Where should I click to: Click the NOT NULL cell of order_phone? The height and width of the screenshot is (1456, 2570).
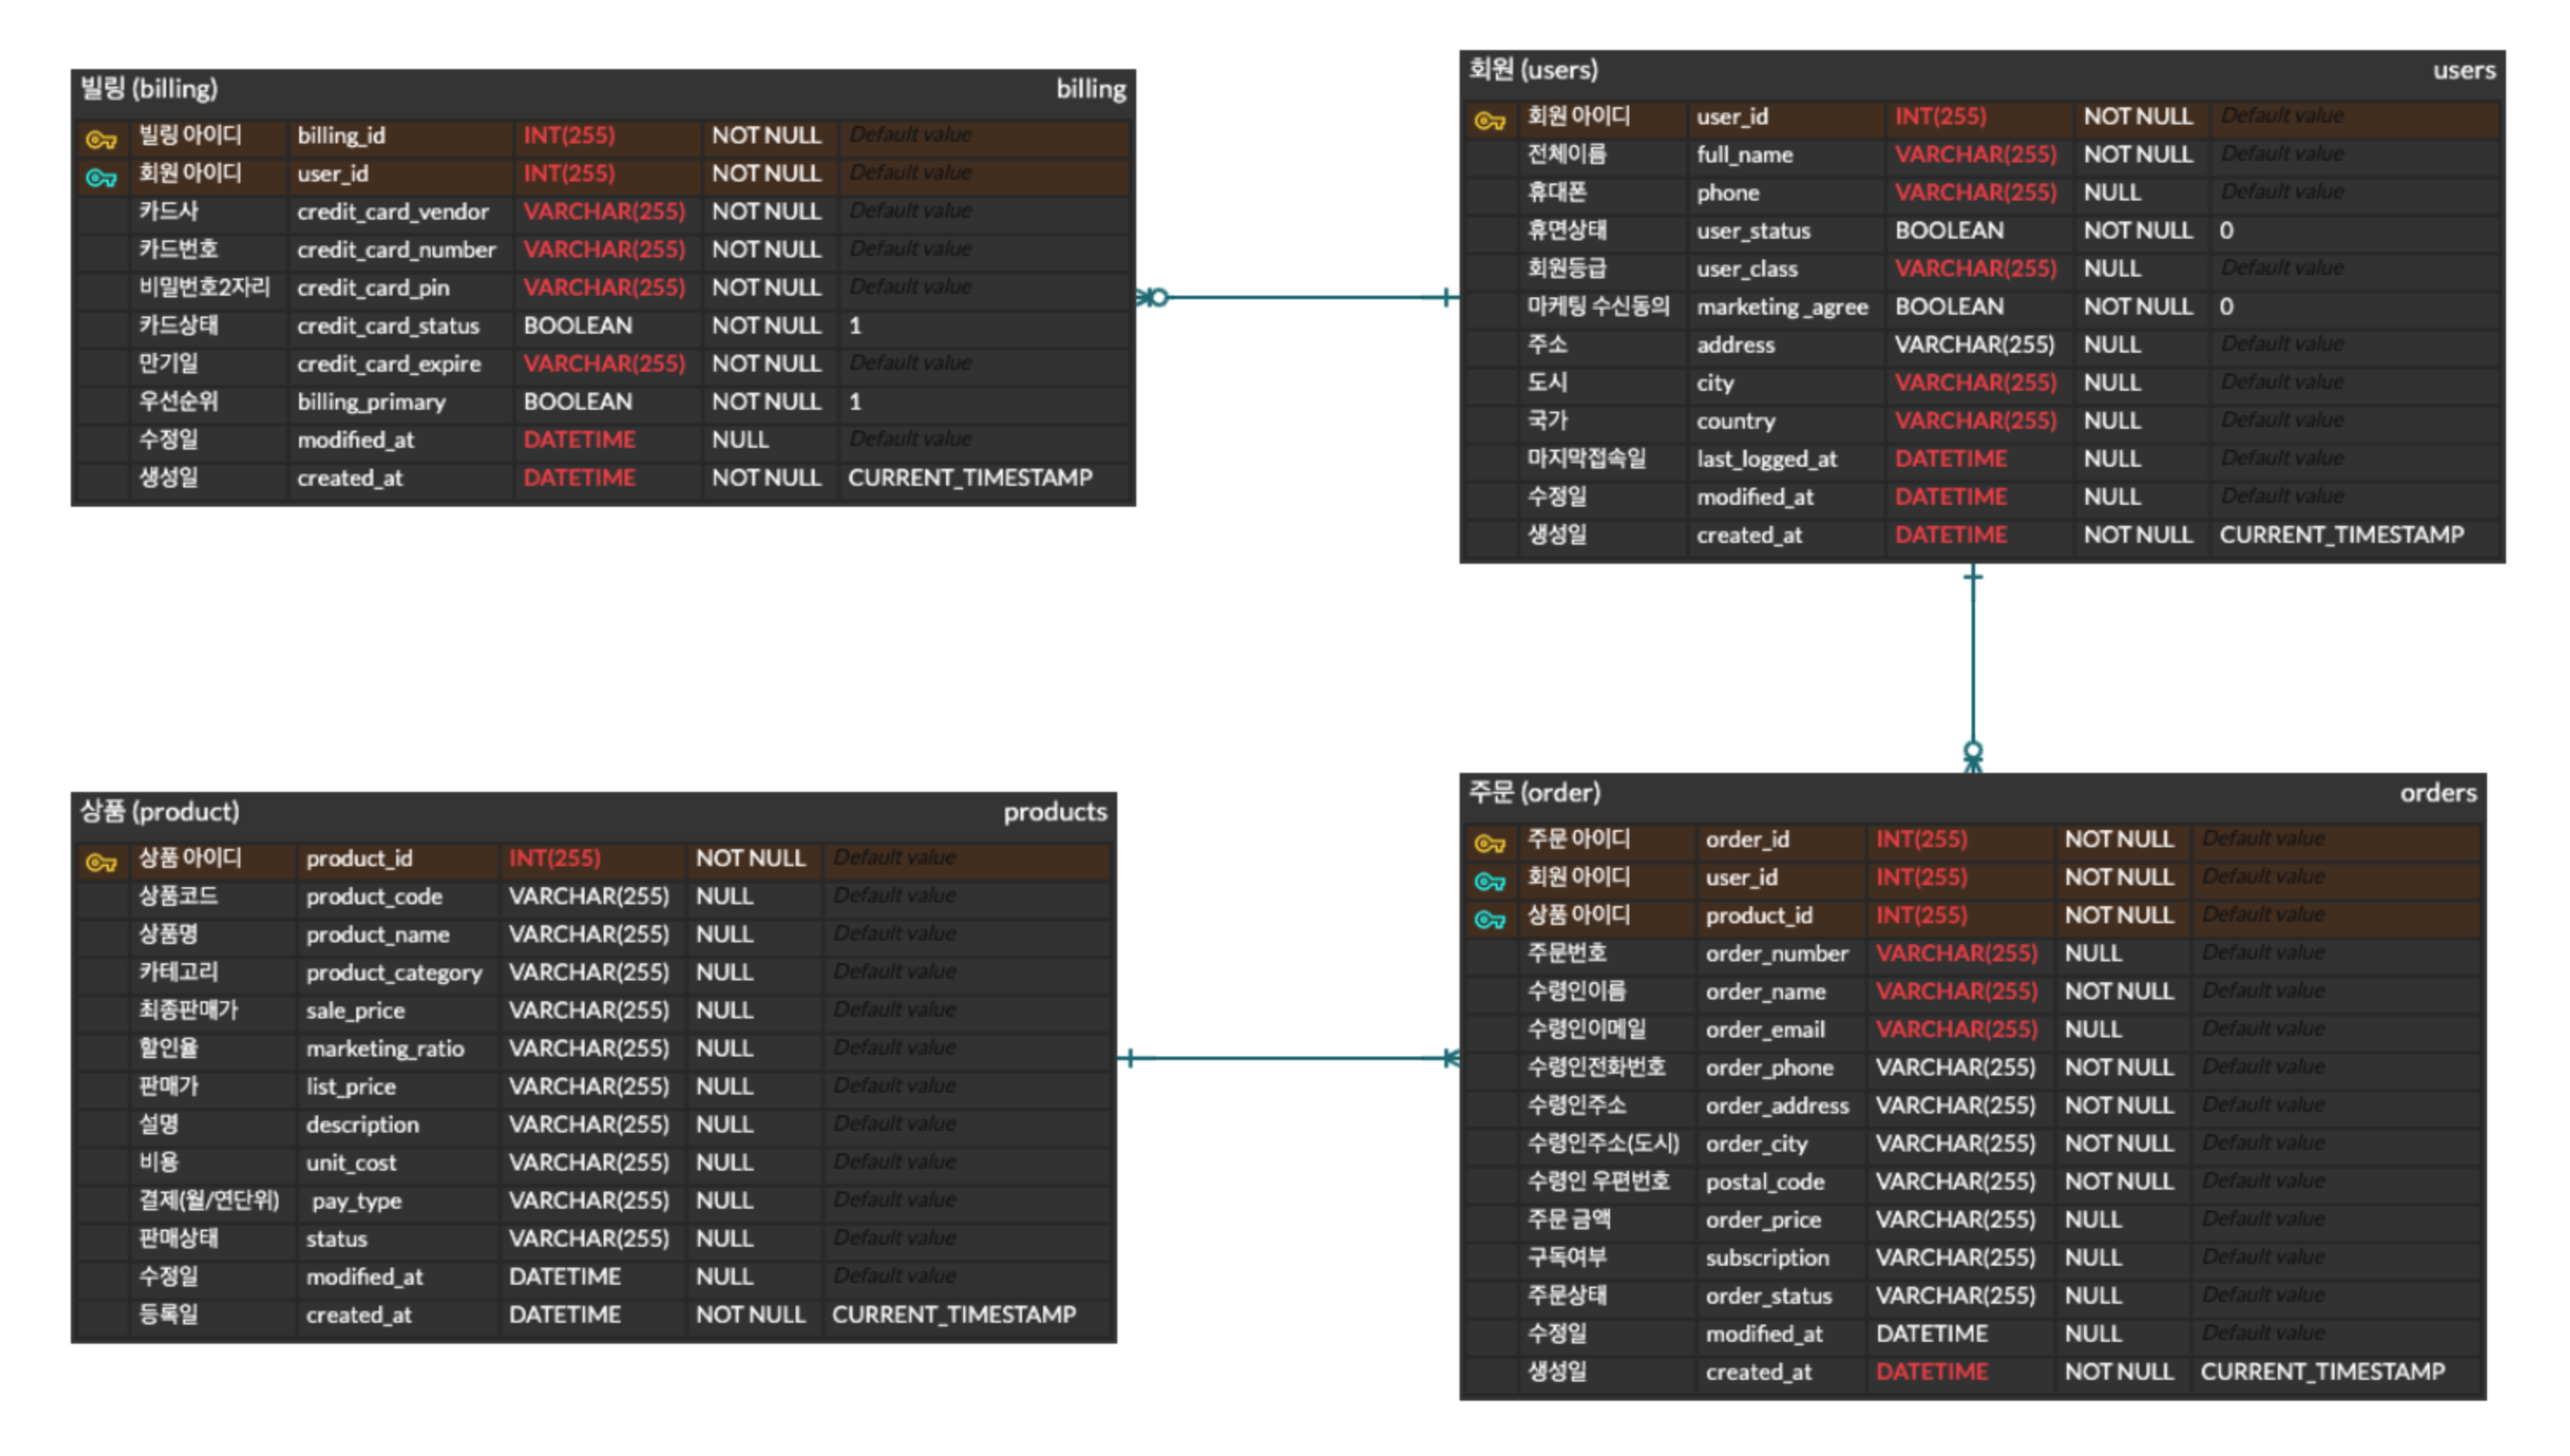[2117, 1067]
